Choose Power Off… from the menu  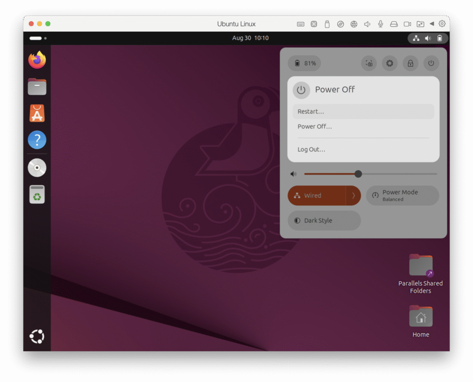pos(363,127)
